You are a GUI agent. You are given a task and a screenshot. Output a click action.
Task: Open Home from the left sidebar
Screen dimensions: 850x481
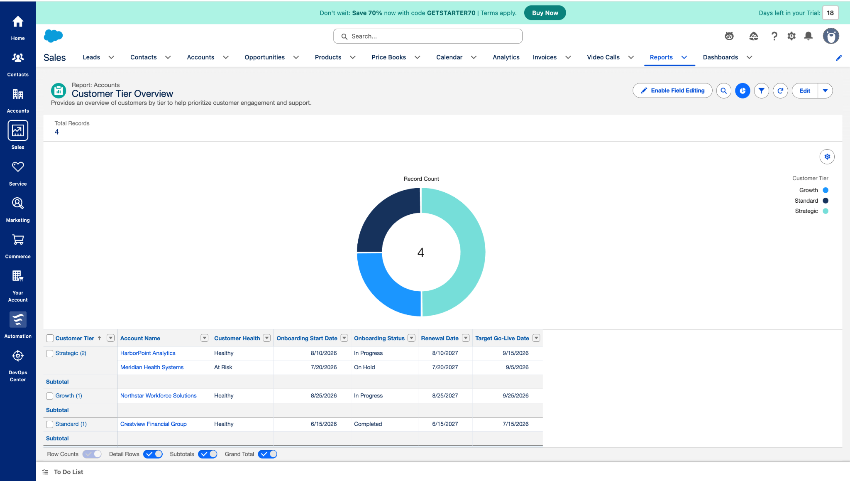click(18, 28)
